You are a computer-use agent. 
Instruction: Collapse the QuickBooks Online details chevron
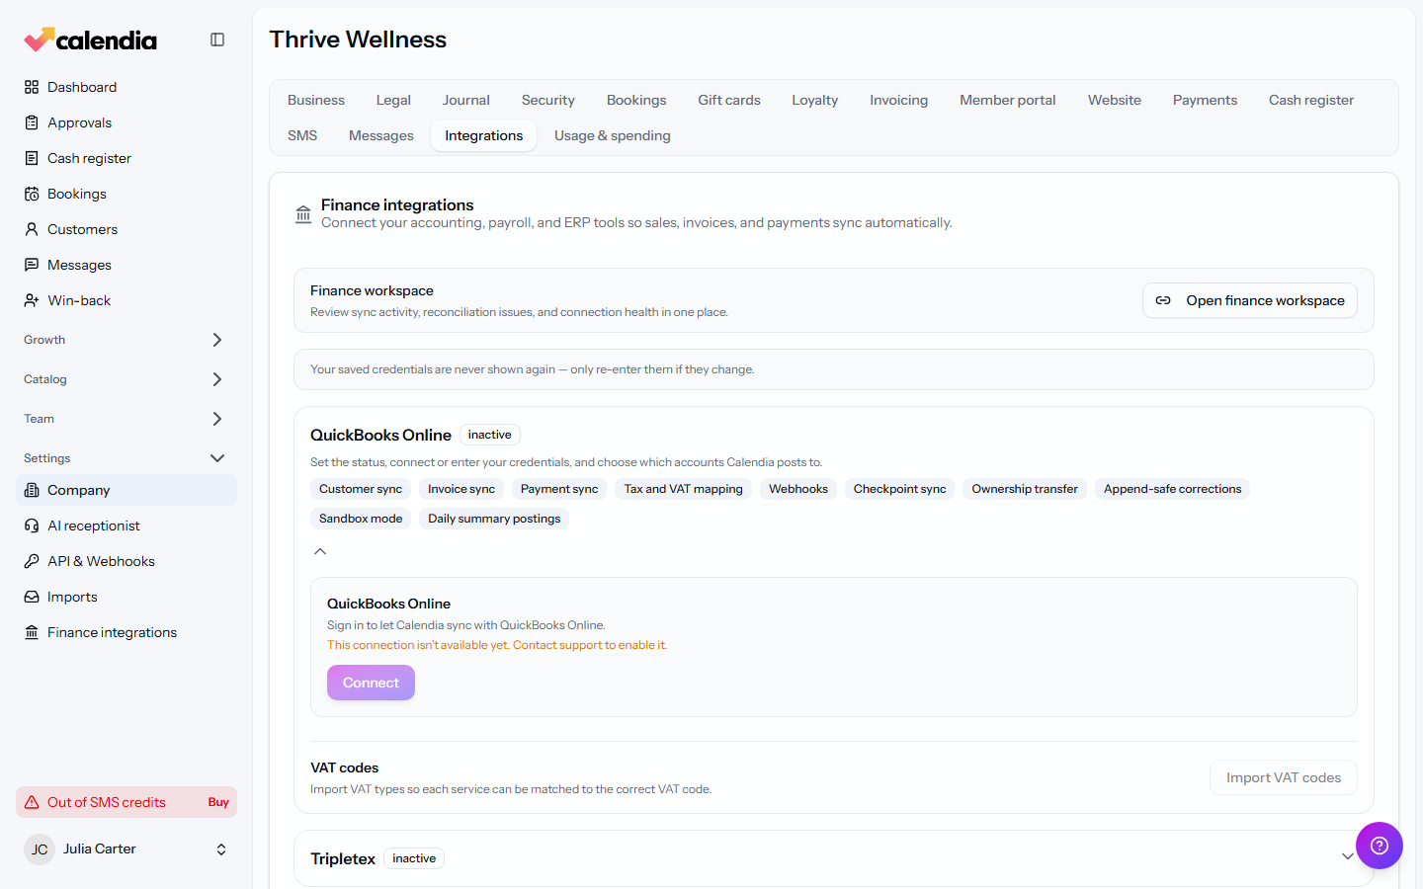pos(320,551)
